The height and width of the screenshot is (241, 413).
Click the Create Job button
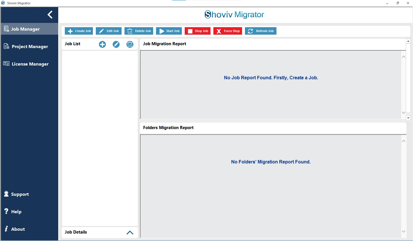coord(79,31)
